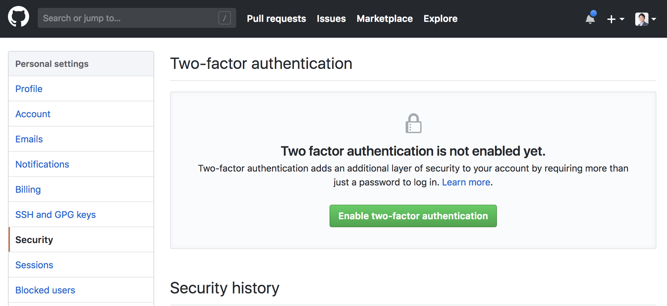
Task: Open the Explore page
Action: (440, 19)
